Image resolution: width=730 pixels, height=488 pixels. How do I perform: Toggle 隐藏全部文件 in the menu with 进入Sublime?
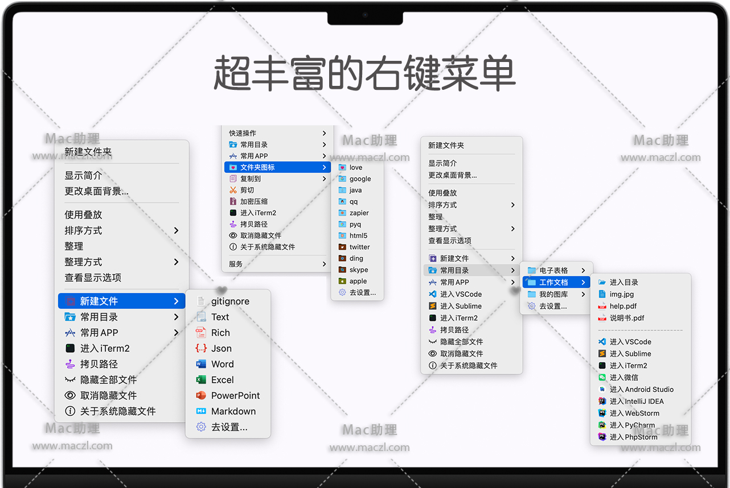[x=461, y=342]
